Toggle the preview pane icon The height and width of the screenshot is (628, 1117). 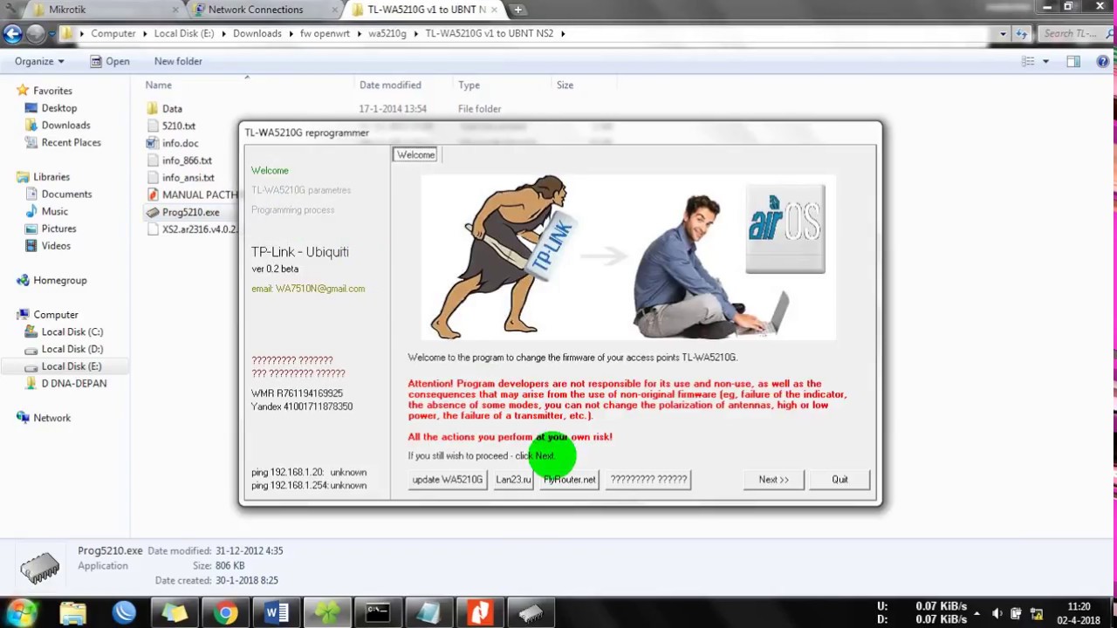(1073, 62)
